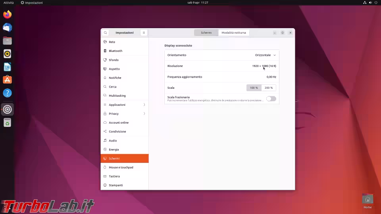This screenshot has width=381, height=214.
Task: Open Audio settings
Action: pyautogui.click(x=125, y=140)
